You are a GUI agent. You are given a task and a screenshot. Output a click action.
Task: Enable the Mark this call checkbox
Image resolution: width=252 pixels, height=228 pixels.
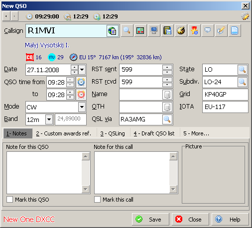(97, 200)
